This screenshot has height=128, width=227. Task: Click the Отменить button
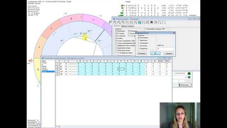142,53
